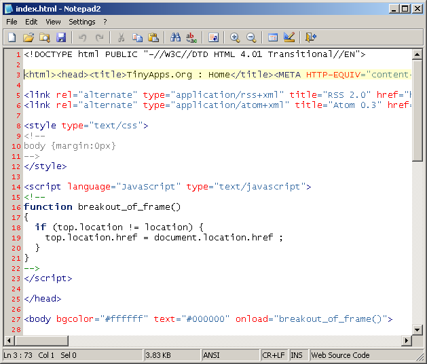This screenshot has height=364, width=427.
Task: Click the Cut scissors icon
Action: 121,37
